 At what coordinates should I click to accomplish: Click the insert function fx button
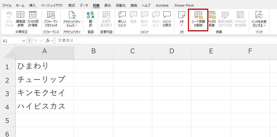[48, 41]
